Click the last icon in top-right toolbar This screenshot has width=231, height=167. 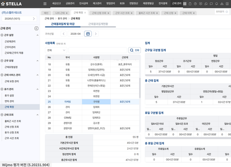227,4
